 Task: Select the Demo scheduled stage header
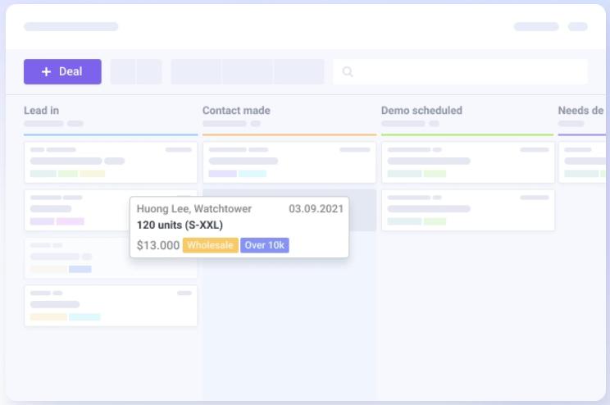click(x=421, y=111)
